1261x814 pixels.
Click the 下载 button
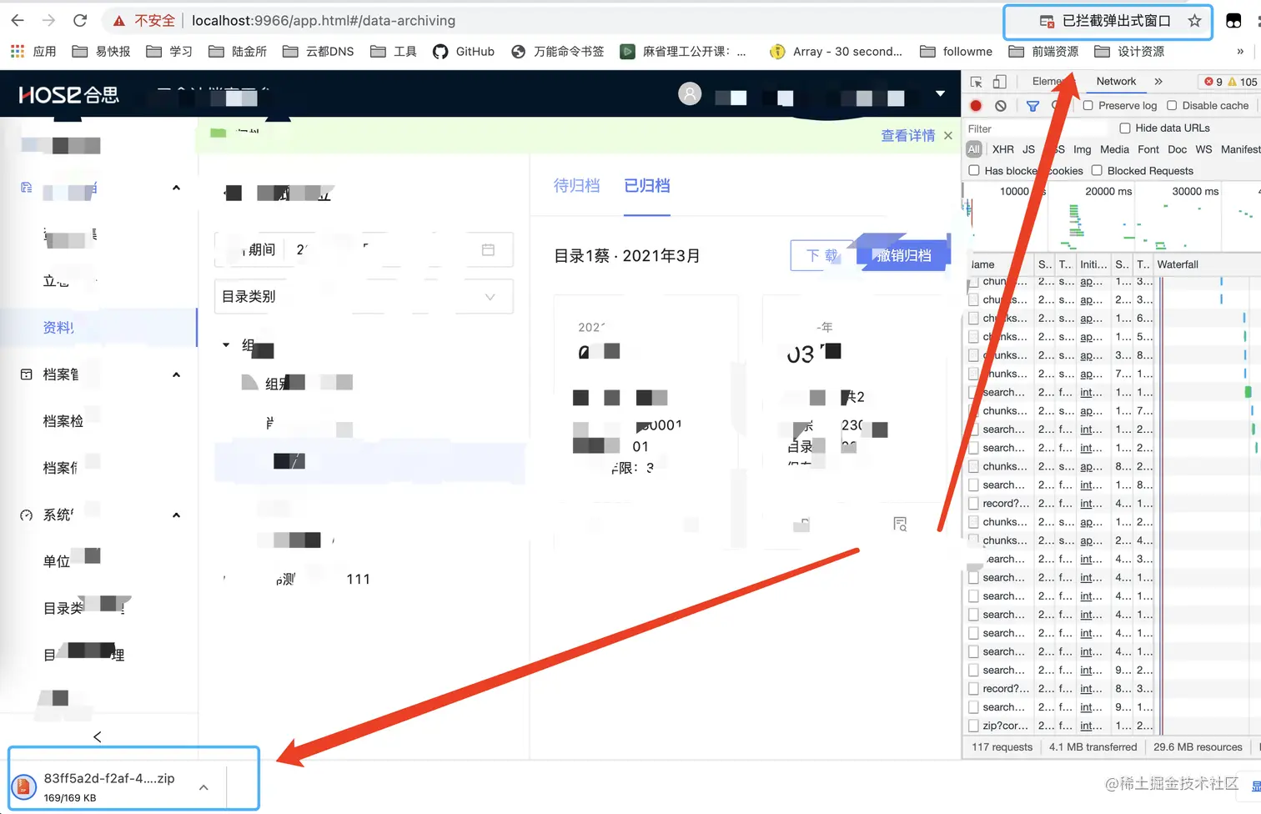pyautogui.click(x=822, y=255)
